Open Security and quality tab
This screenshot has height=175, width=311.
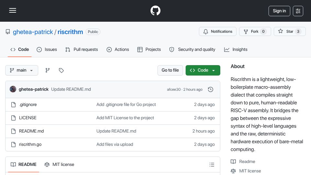coord(192,49)
